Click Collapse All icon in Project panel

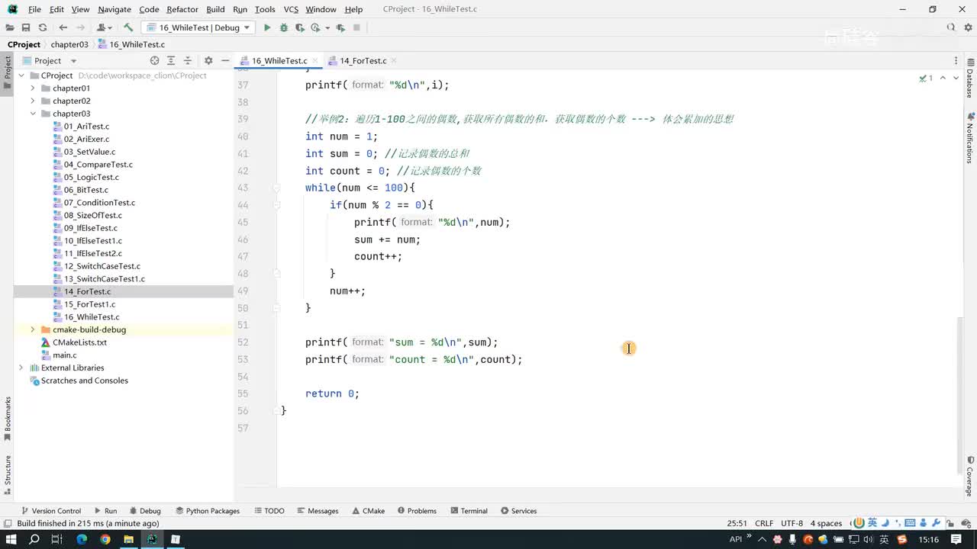[188, 60]
